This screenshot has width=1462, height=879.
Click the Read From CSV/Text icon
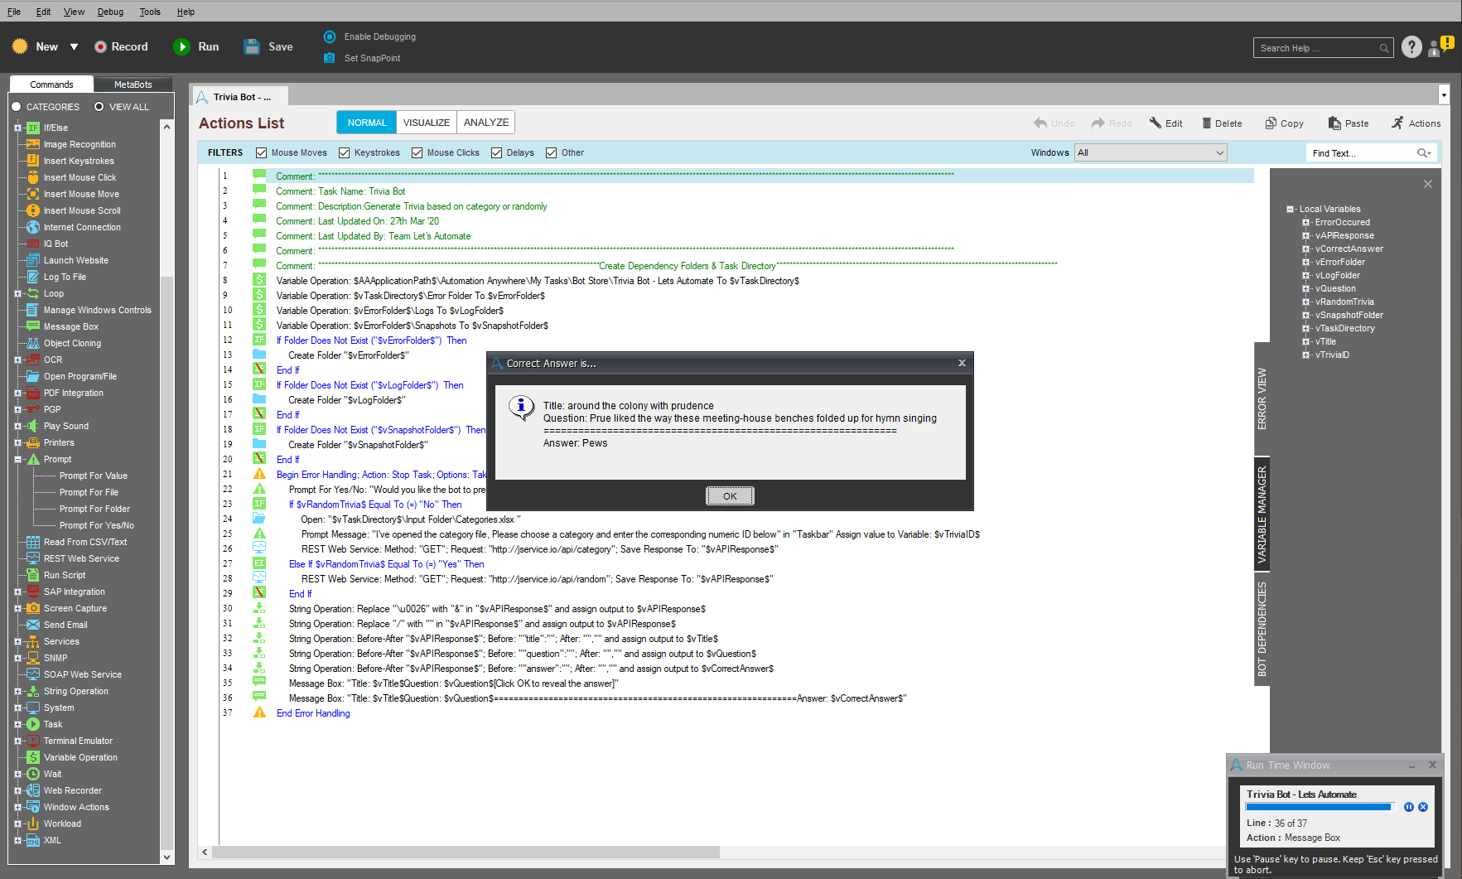point(33,542)
